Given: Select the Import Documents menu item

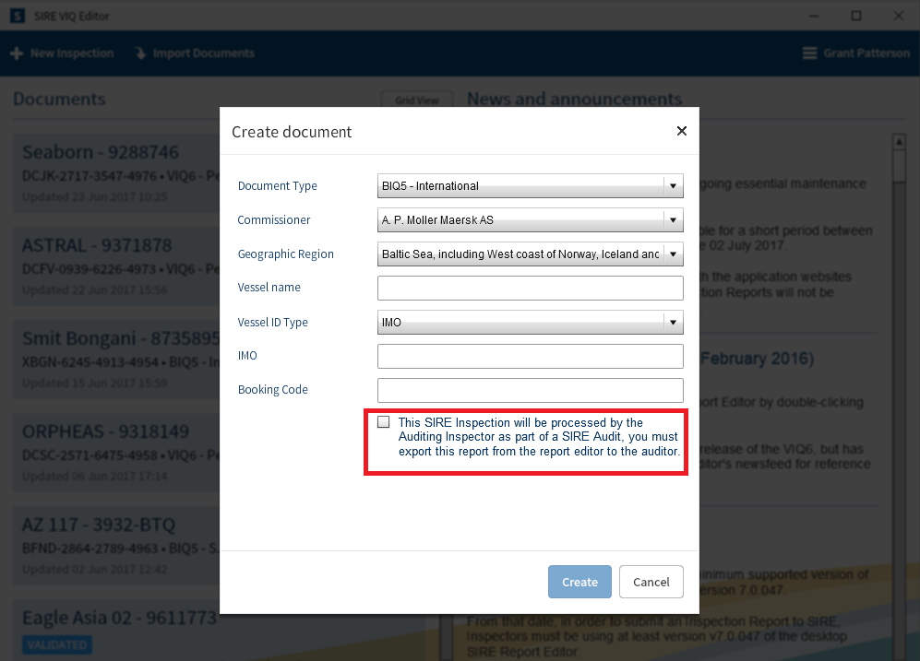Looking at the screenshot, I should click(195, 53).
